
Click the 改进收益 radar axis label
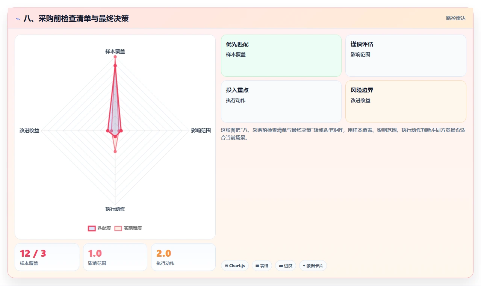tap(29, 130)
